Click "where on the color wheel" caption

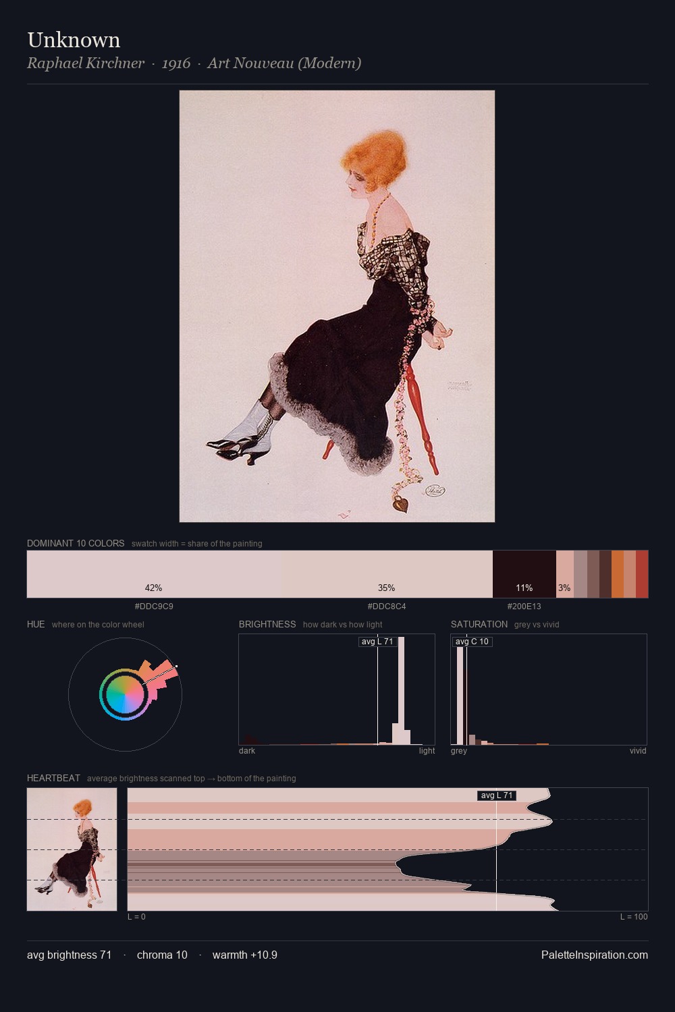click(x=98, y=625)
